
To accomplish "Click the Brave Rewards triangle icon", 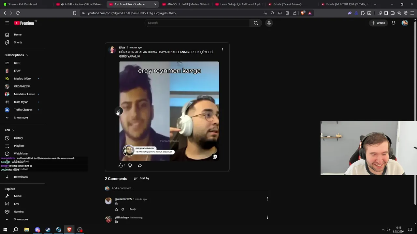I will [309, 13].
